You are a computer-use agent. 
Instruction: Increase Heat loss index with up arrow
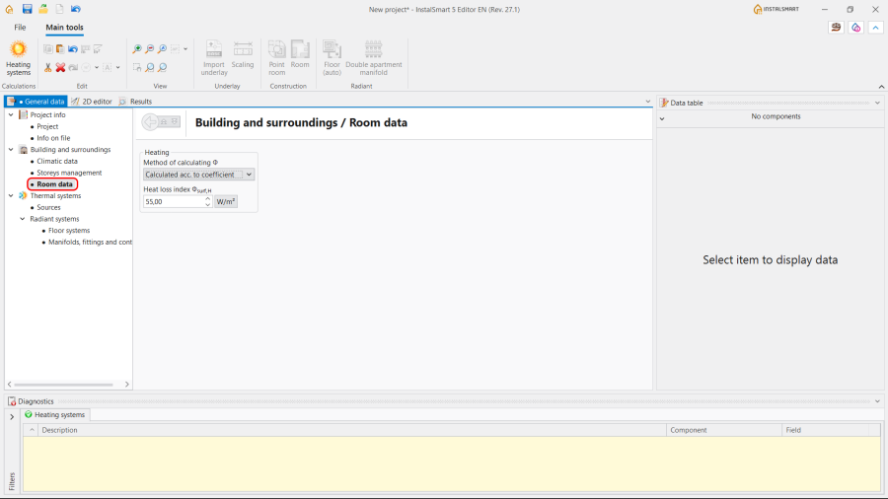tap(208, 198)
